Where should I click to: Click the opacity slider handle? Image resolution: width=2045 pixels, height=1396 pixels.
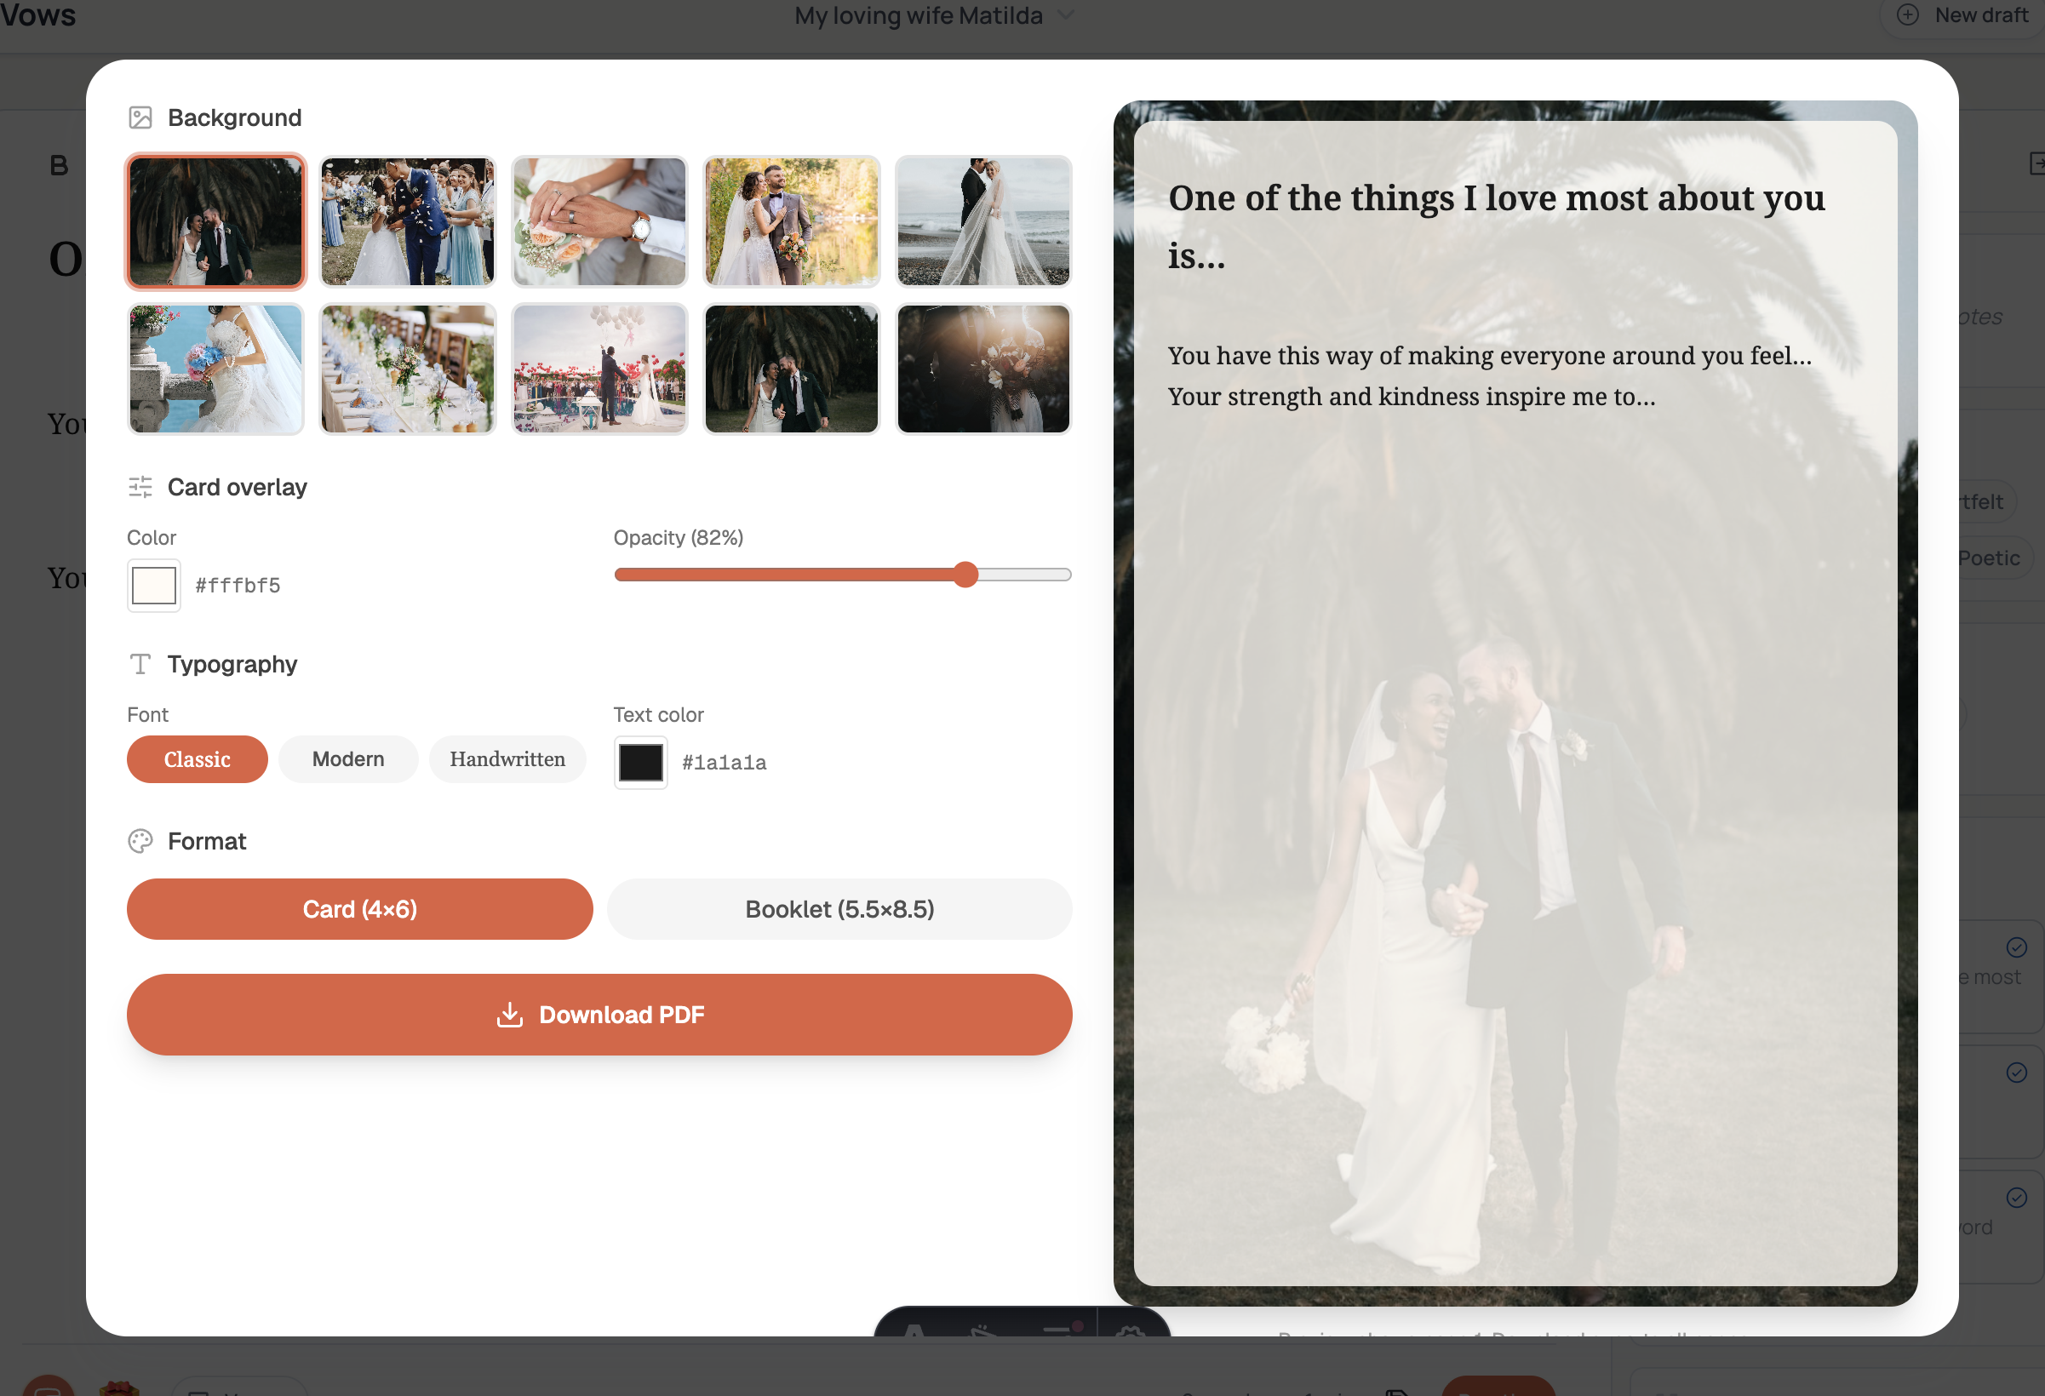pos(965,575)
